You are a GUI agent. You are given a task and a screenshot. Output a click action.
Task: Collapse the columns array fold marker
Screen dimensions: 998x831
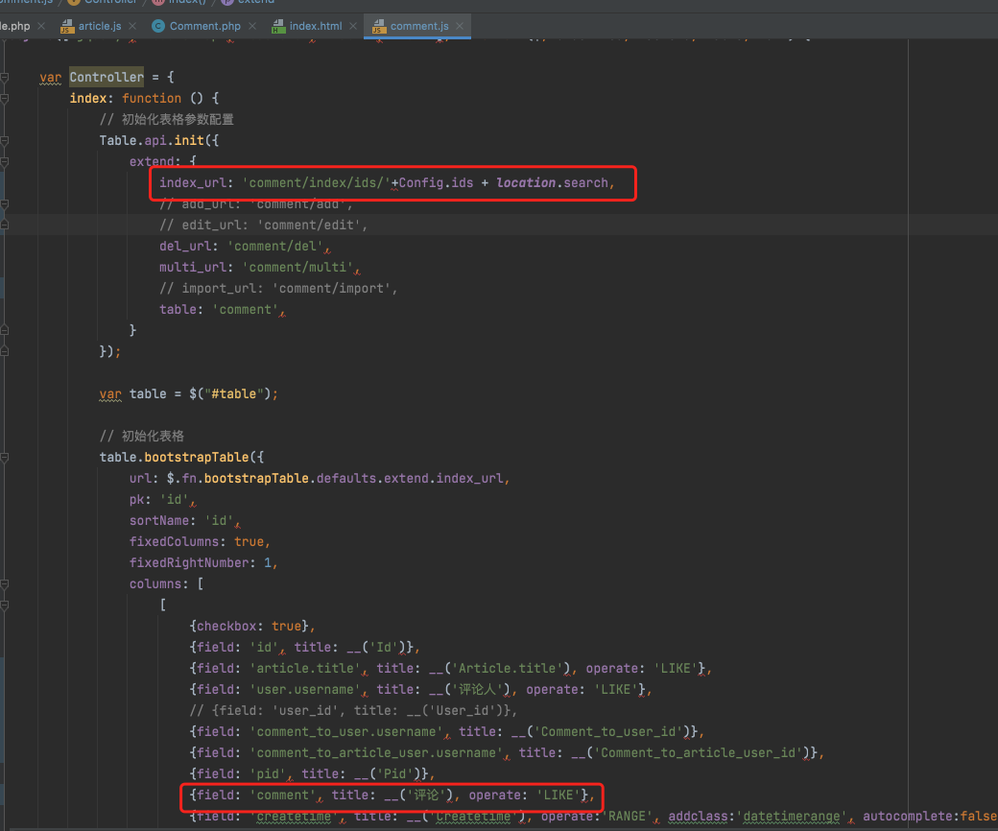coord(6,583)
